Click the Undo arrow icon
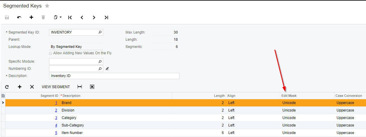The width and height of the screenshot is (366, 137). [x=19, y=17]
